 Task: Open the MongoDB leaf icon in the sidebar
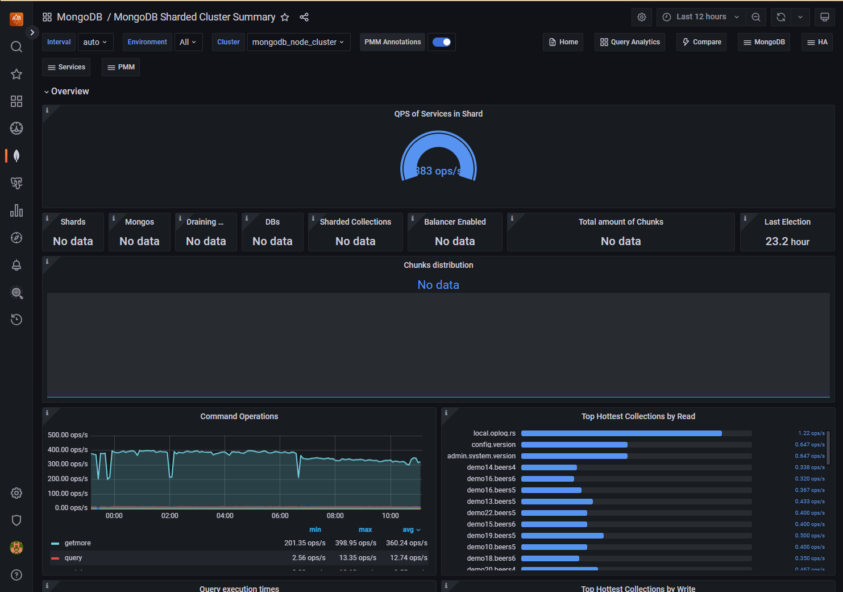16,156
